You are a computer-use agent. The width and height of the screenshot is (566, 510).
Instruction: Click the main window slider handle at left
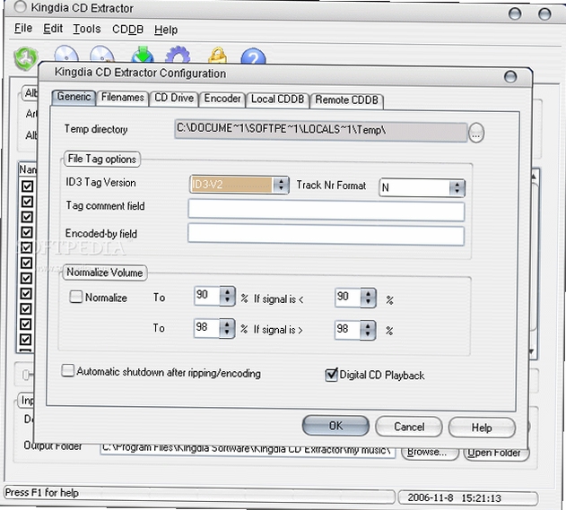(x=25, y=375)
